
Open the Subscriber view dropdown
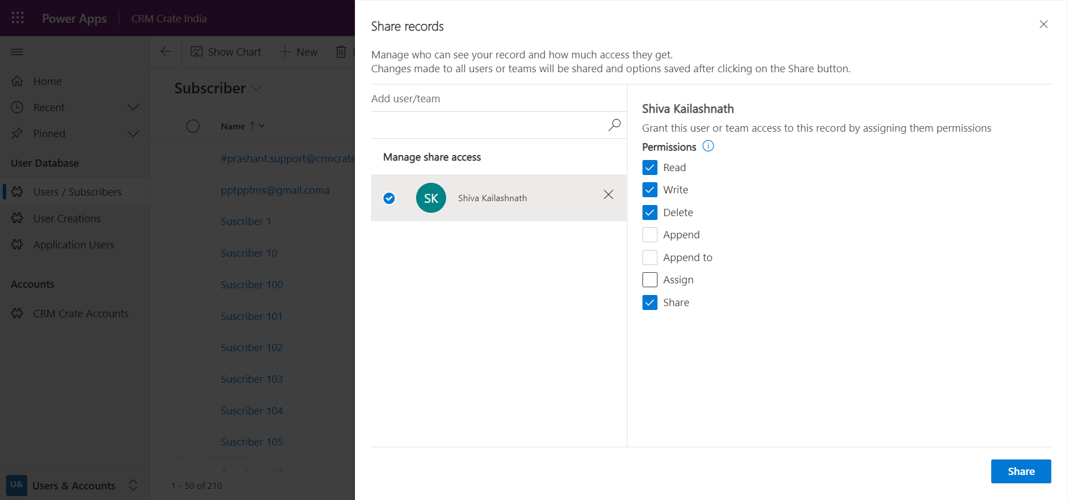pyautogui.click(x=256, y=88)
